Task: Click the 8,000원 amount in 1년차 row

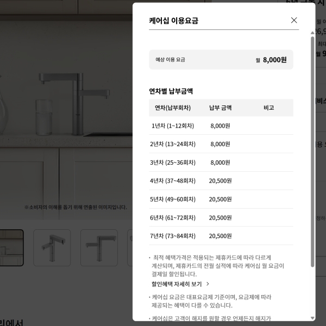Action: coord(220,126)
